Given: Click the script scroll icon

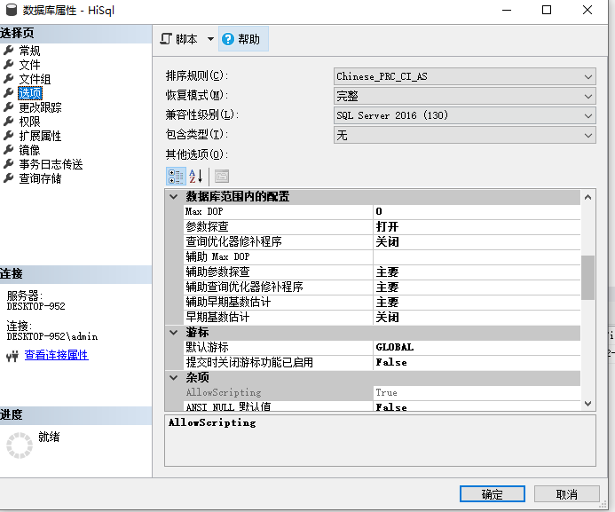Looking at the screenshot, I should click(x=166, y=39).
